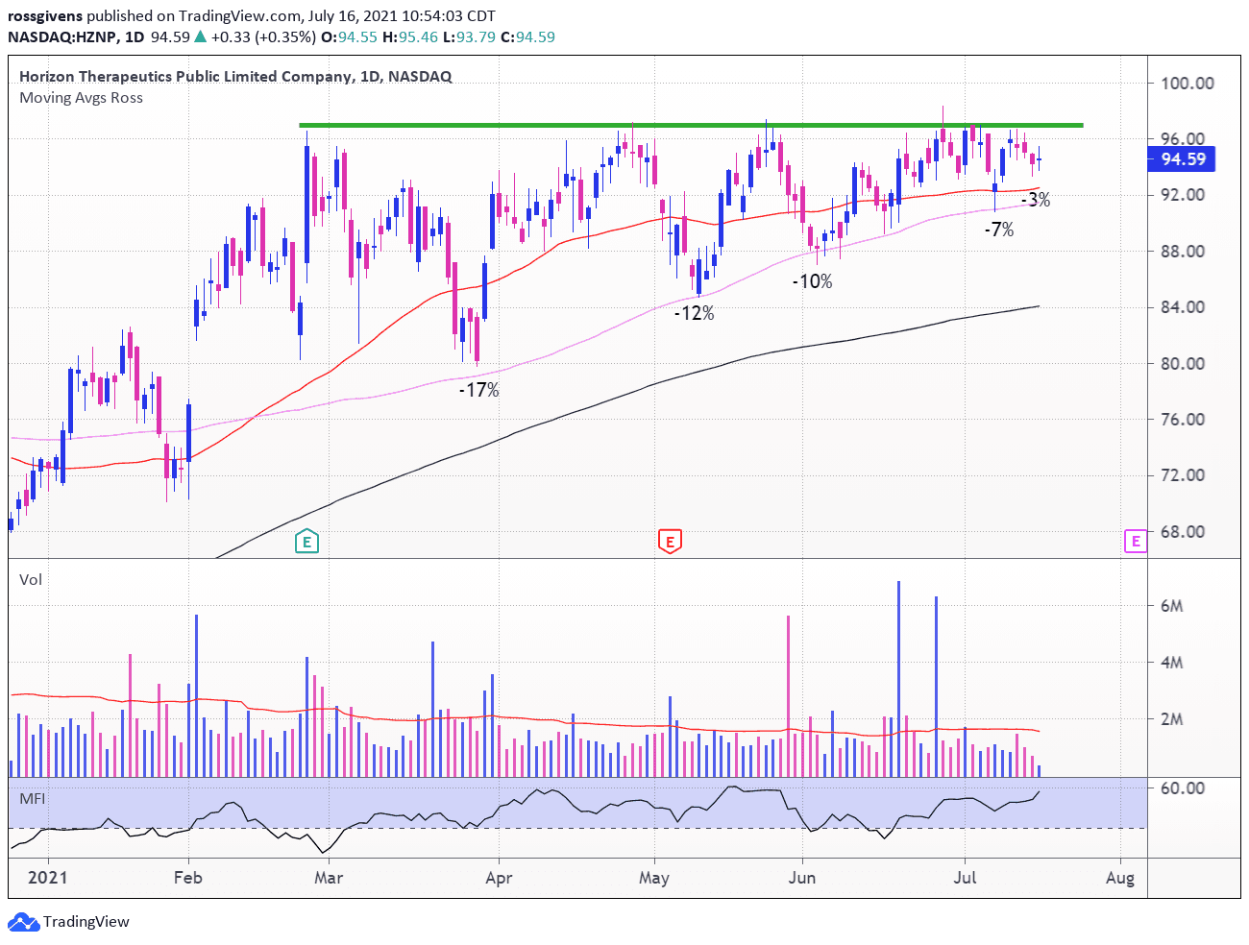Click the red E earnings marker near May
Image resolution: width=1249 pixels, height=945 pixels.
click(x=669, y=541)
